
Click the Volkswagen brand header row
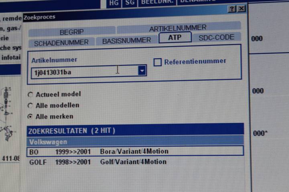coord(135,141)
